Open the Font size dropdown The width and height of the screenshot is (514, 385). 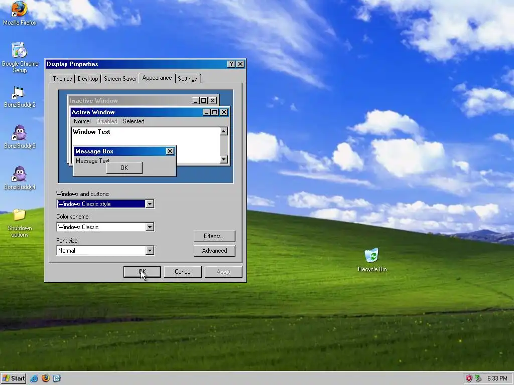[150, 251]
